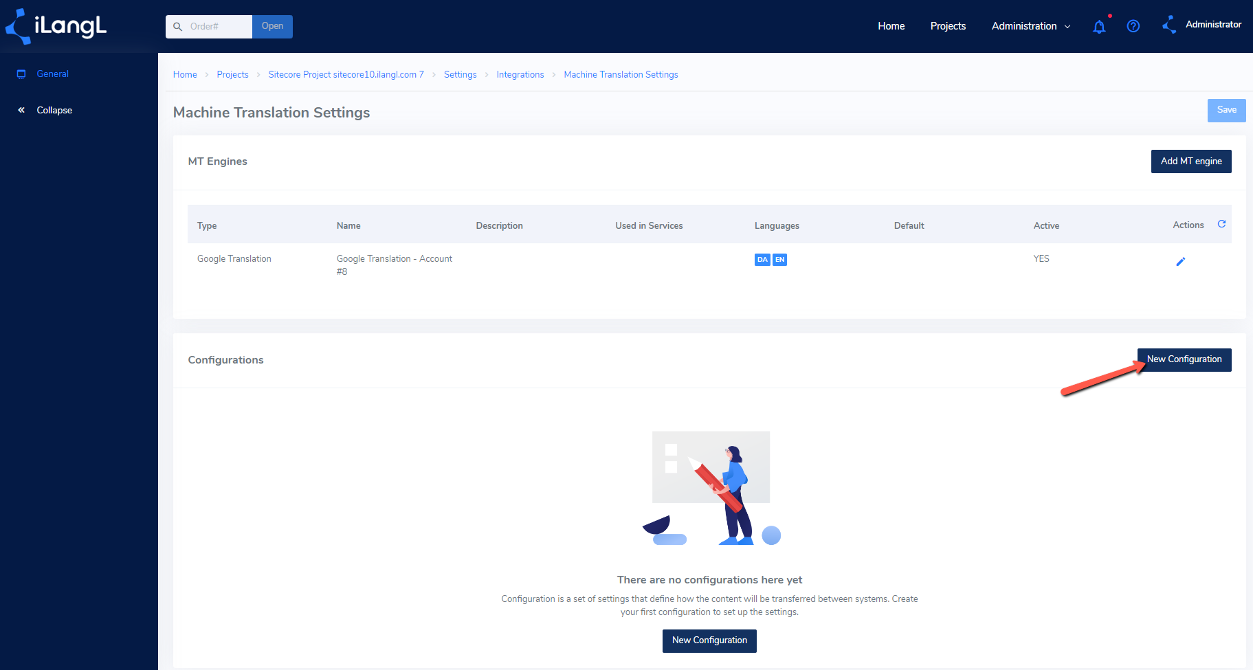Click the Collapse double-chevron icon
This screenshot has width=1253, height=670.
pos(21,110)
